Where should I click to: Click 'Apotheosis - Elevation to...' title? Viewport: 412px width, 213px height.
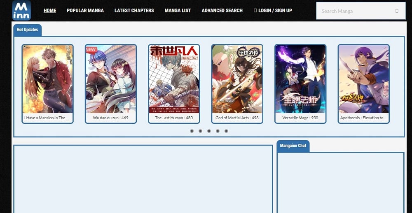coord(363,118)
